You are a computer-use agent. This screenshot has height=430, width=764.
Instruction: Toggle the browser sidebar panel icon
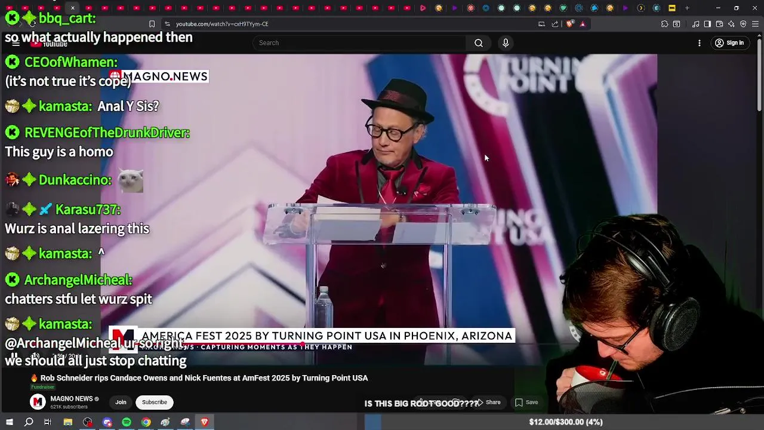coord(707,24)
